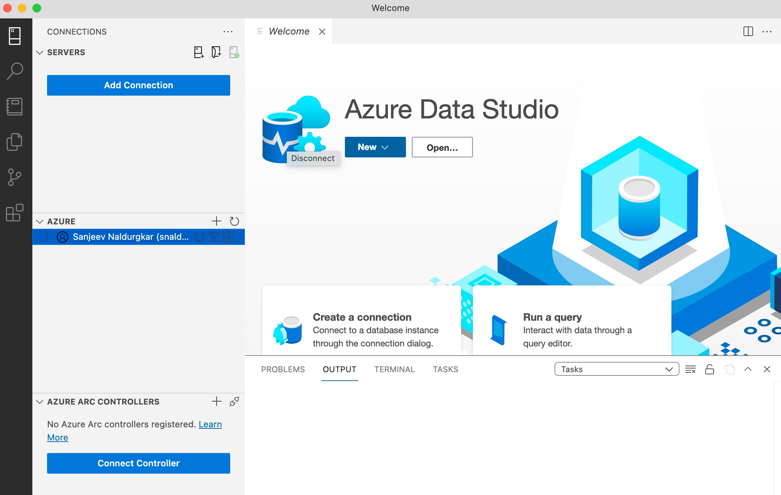Screen dimensions: 781x495
Task: Open Cloud Shell icon on Sanjeev account row
Action: (229, 237)
